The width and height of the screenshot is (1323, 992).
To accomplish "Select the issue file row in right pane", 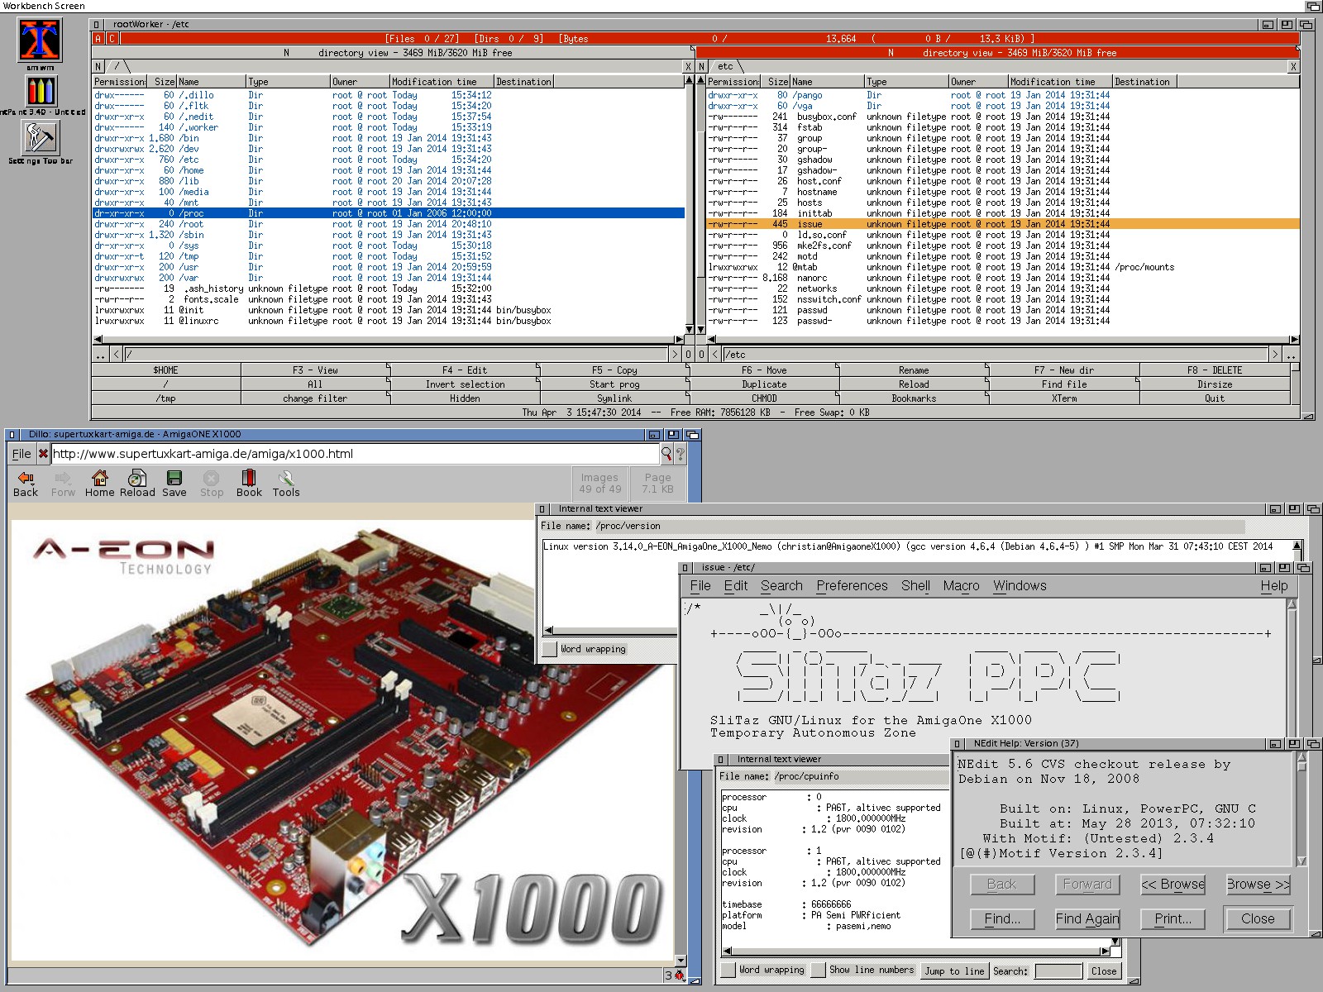I will (x=1002, y=224).
